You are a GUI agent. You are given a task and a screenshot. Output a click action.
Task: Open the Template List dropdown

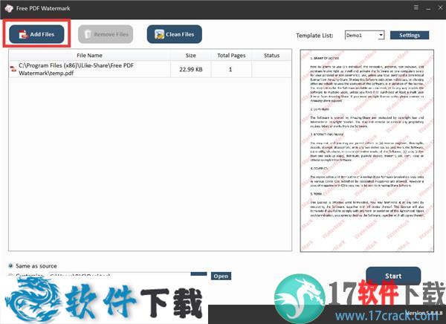tap(364, 35)
